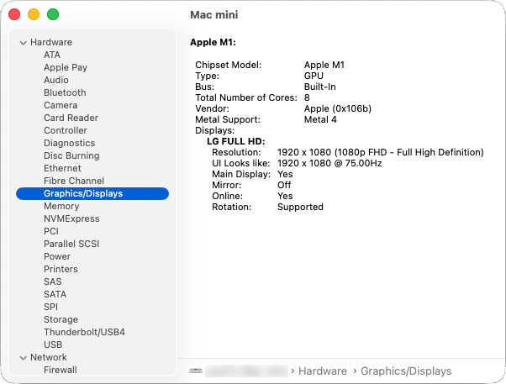Image resolution: width=506 pixels, height=384 pixels.
Task: Open Memory in the sidebar
Action: (61, 206)
